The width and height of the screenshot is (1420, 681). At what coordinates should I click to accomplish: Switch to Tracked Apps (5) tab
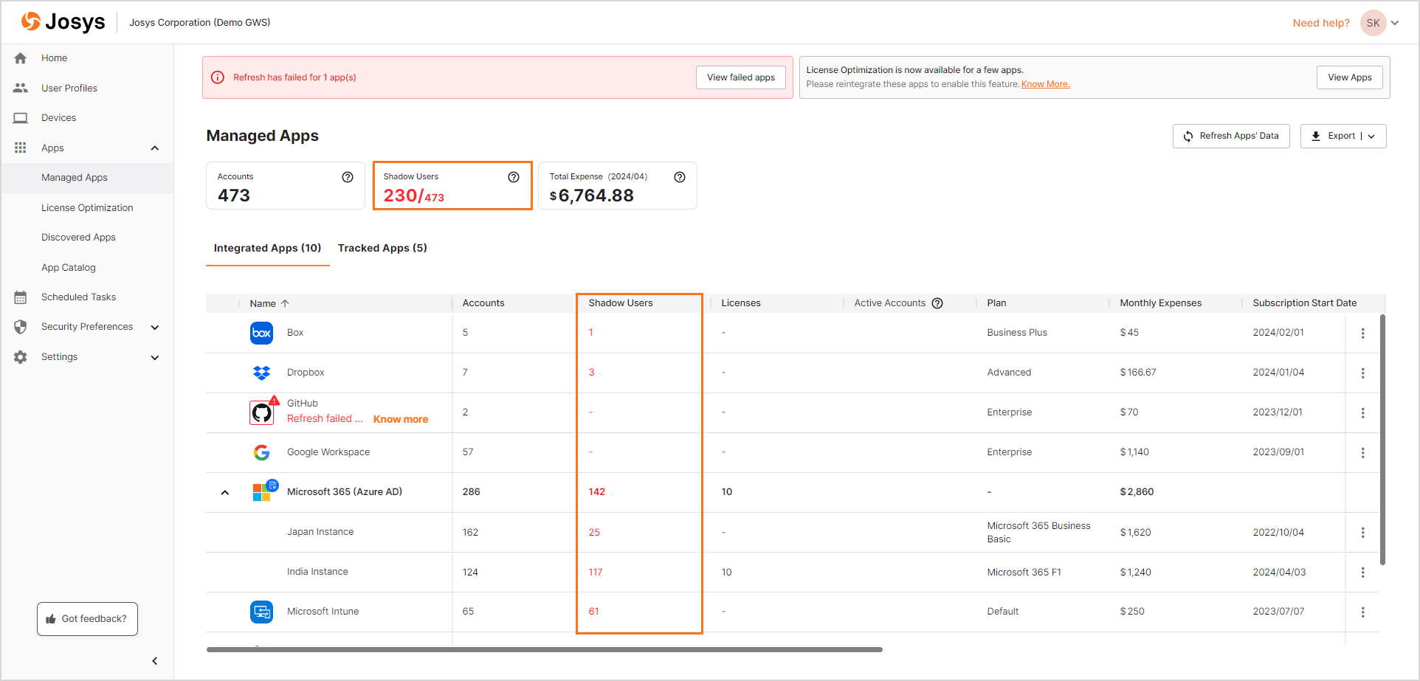pos(382,248)
